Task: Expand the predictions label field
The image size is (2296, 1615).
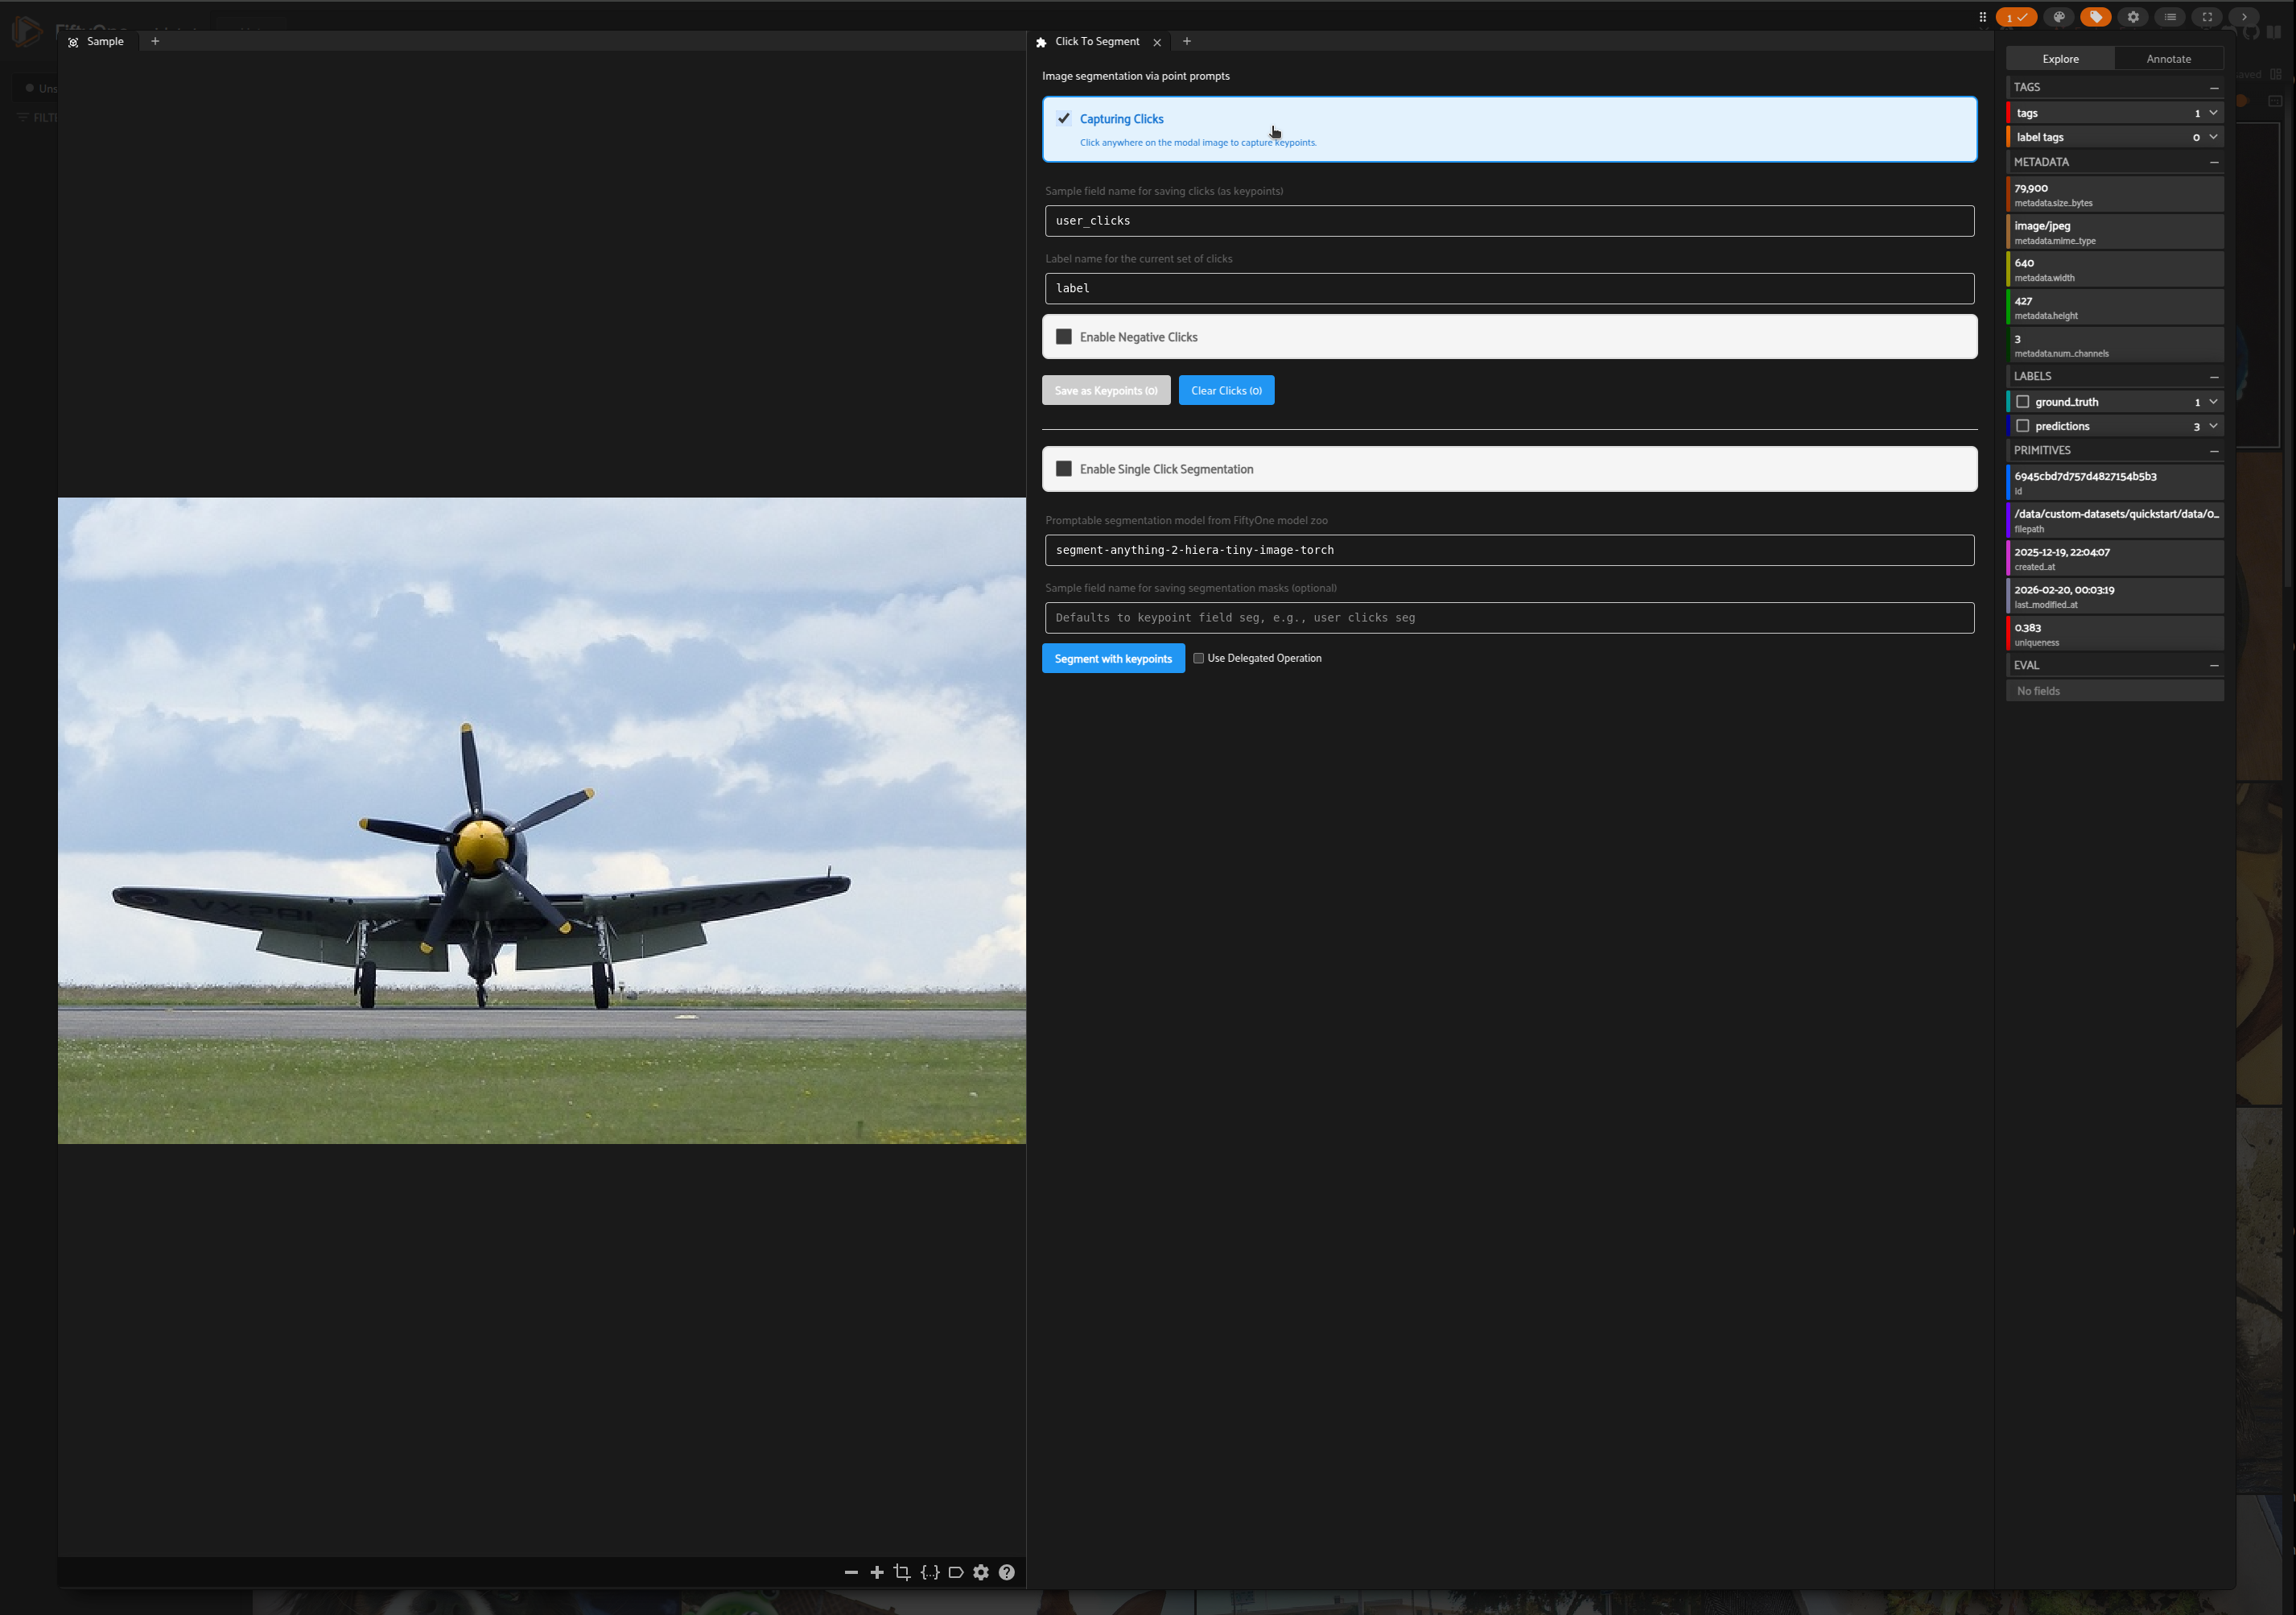Action: click(x=2213, y=425)
